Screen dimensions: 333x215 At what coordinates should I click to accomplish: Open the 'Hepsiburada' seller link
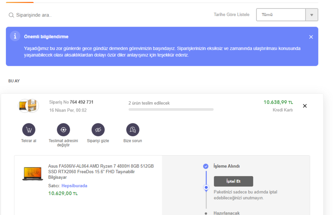pyautogui.click(x=74, y=186)
